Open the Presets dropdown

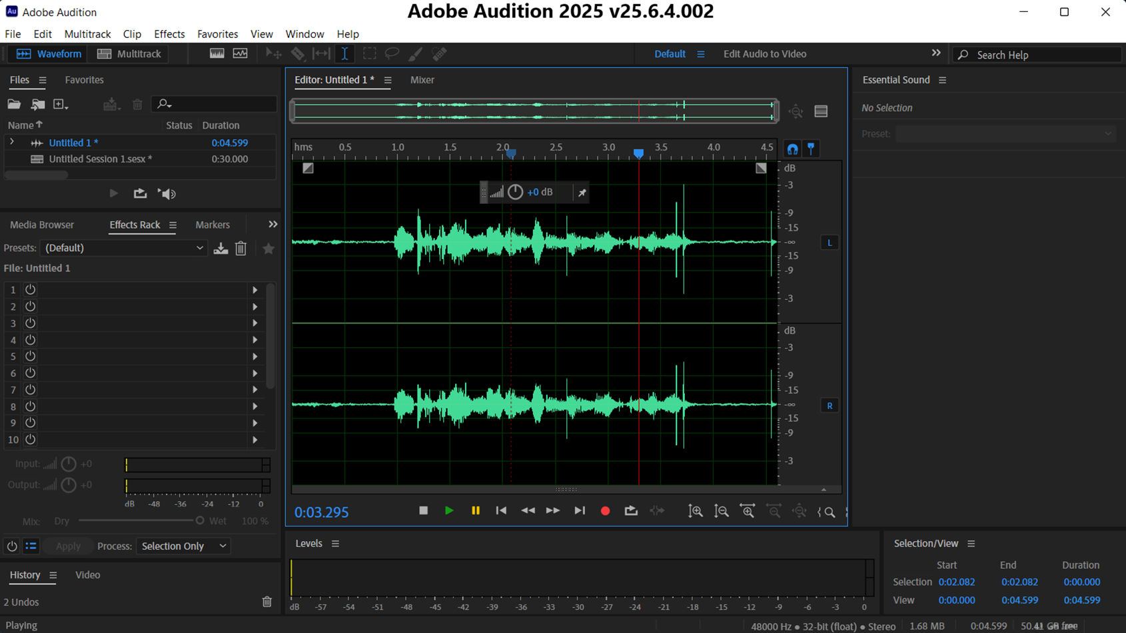pyautogui.click(x=124, y=248)
